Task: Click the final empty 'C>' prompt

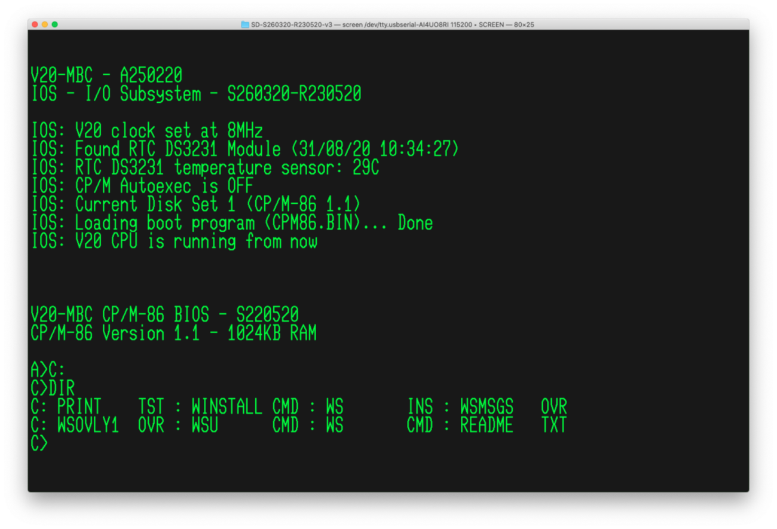Action: pyautogui.click(x=39, y=444)
